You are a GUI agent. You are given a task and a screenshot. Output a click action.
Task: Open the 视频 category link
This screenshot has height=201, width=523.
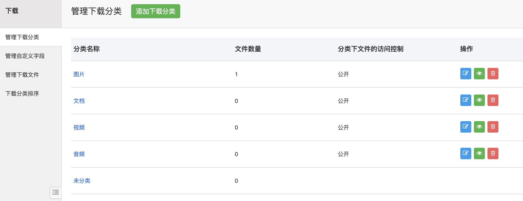pos(79,127)
